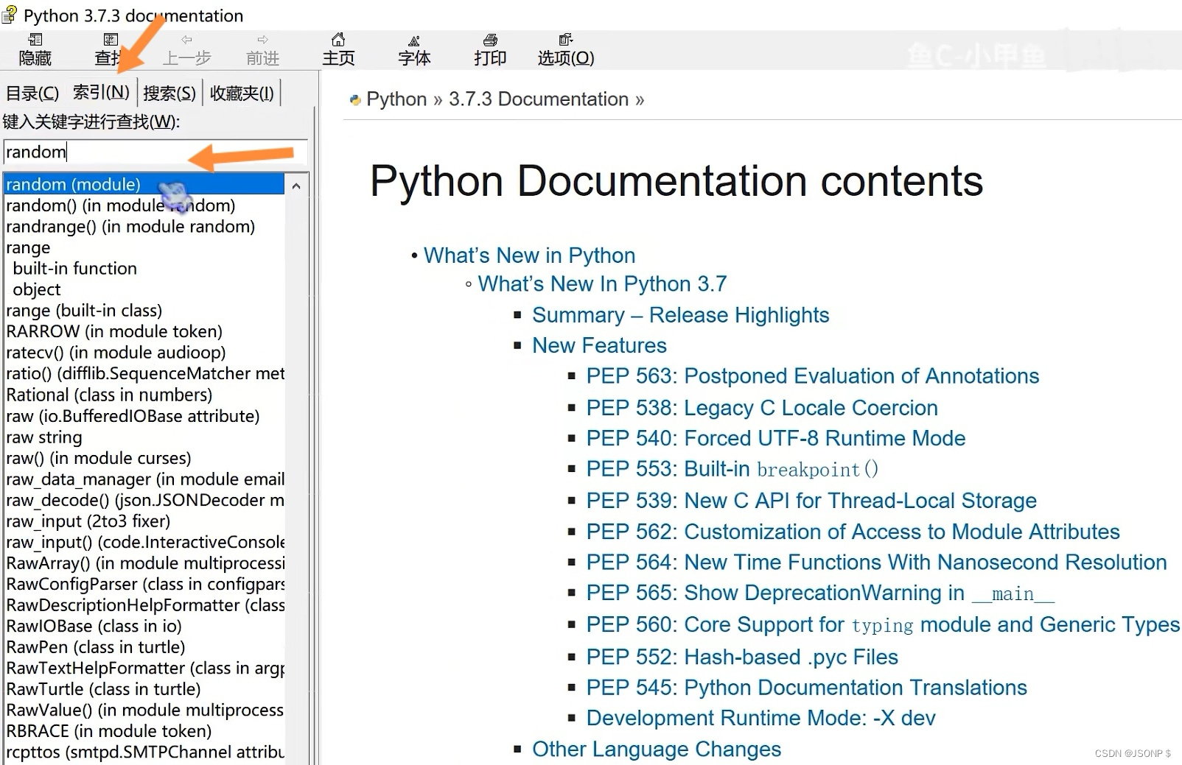The image size is (1182, 765).
Task: Switch to the Favorites (收藏夹) tab
Action: pyautogui.click(x=242, y=93)
